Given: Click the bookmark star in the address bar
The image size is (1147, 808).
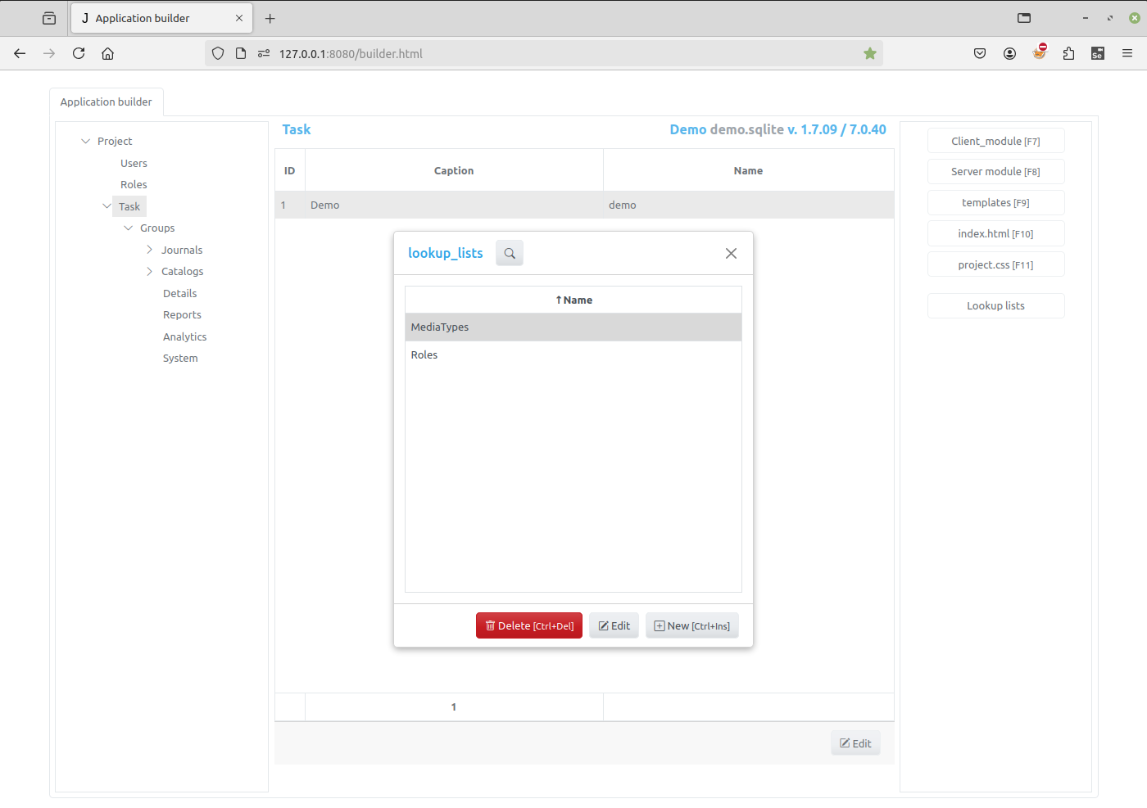Looking at the screenshot, I should click(869, 52).
